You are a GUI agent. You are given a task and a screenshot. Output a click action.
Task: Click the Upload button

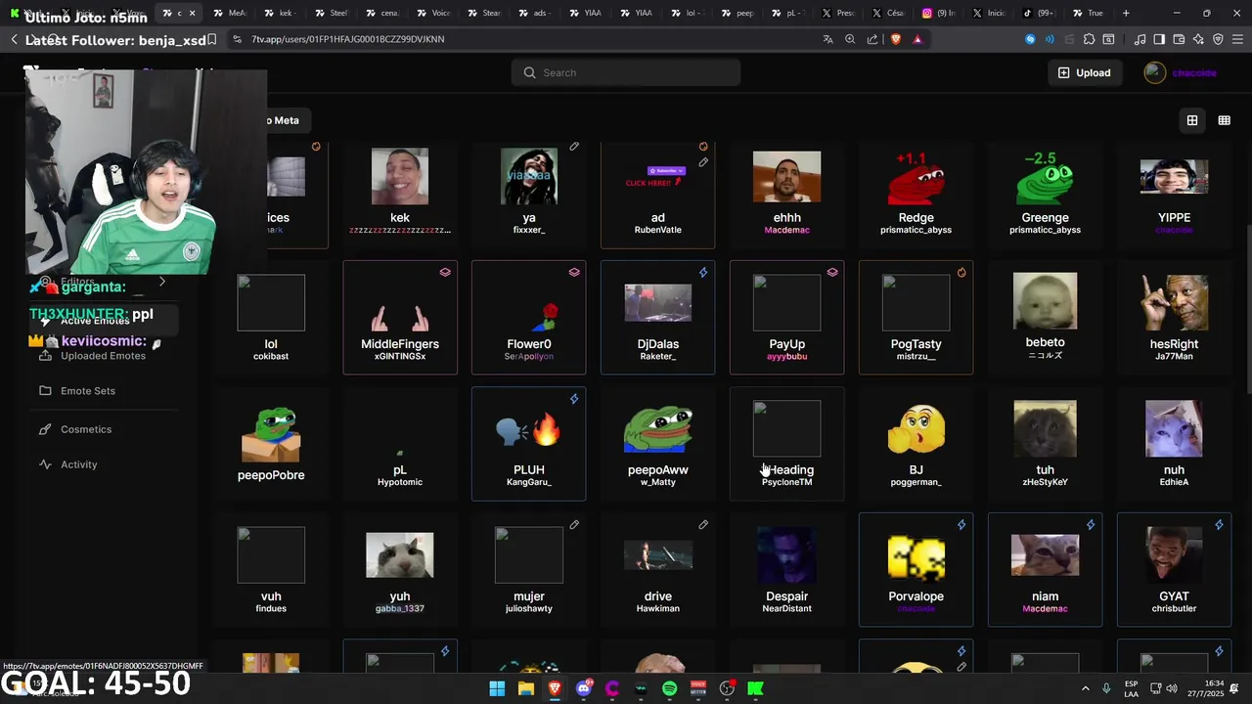[1084, 72]
